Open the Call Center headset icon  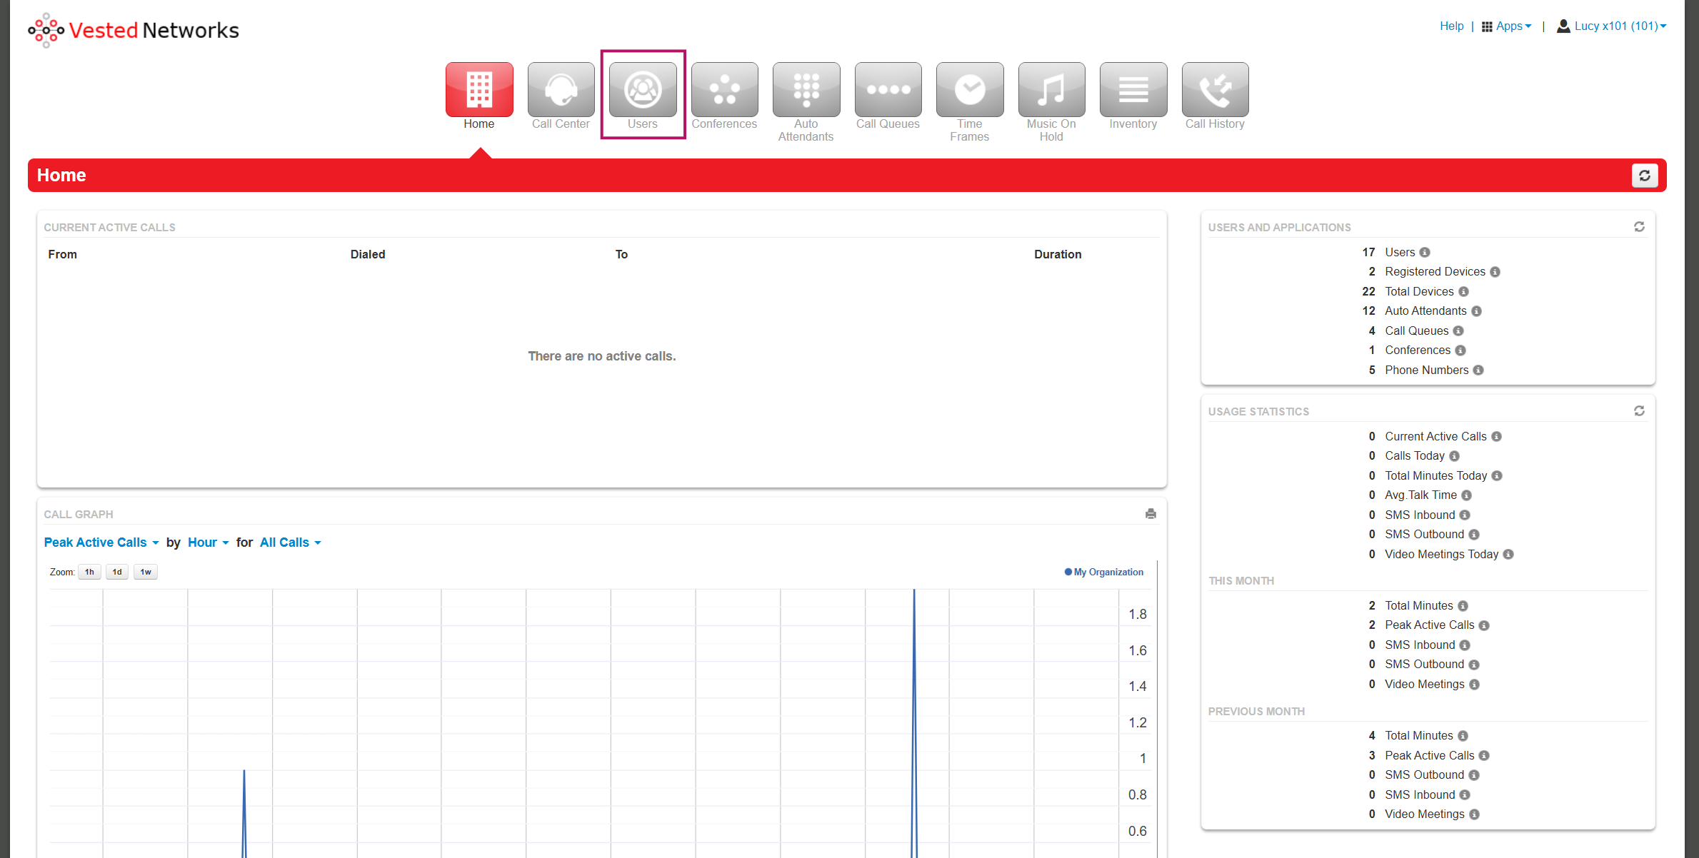561,90
